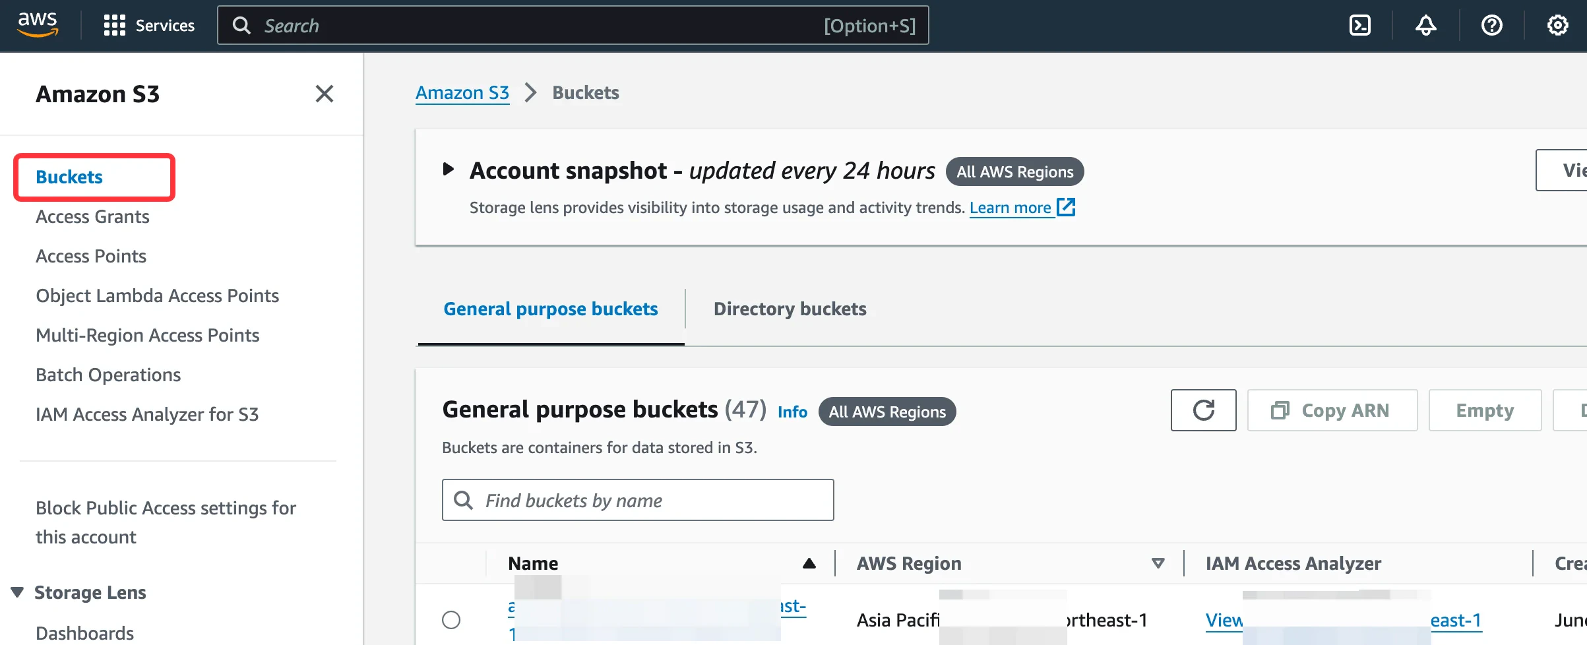Sort buckets by Name column arrow

coord(809,563)
